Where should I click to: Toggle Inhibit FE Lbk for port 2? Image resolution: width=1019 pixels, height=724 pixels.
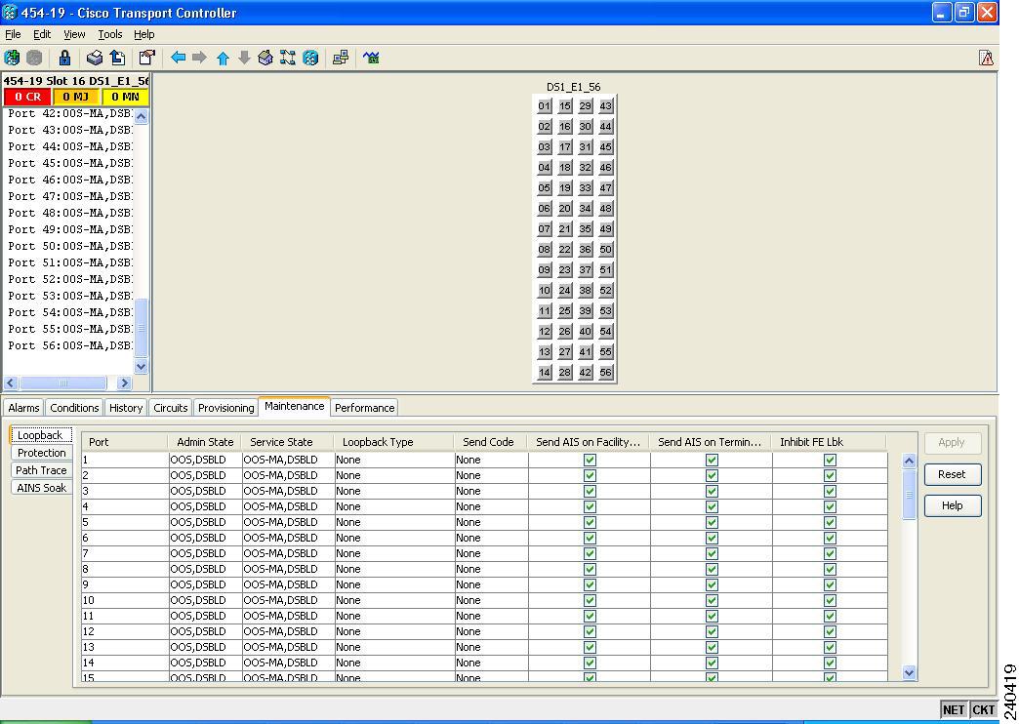pyautogui.click(x=830, y=475)
